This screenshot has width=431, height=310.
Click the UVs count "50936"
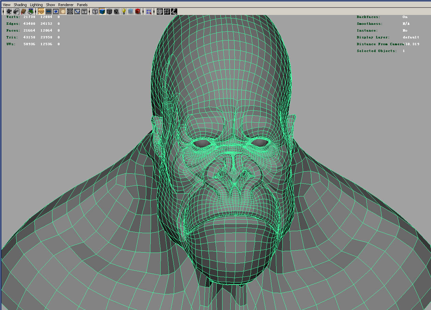tap(30, 44)
